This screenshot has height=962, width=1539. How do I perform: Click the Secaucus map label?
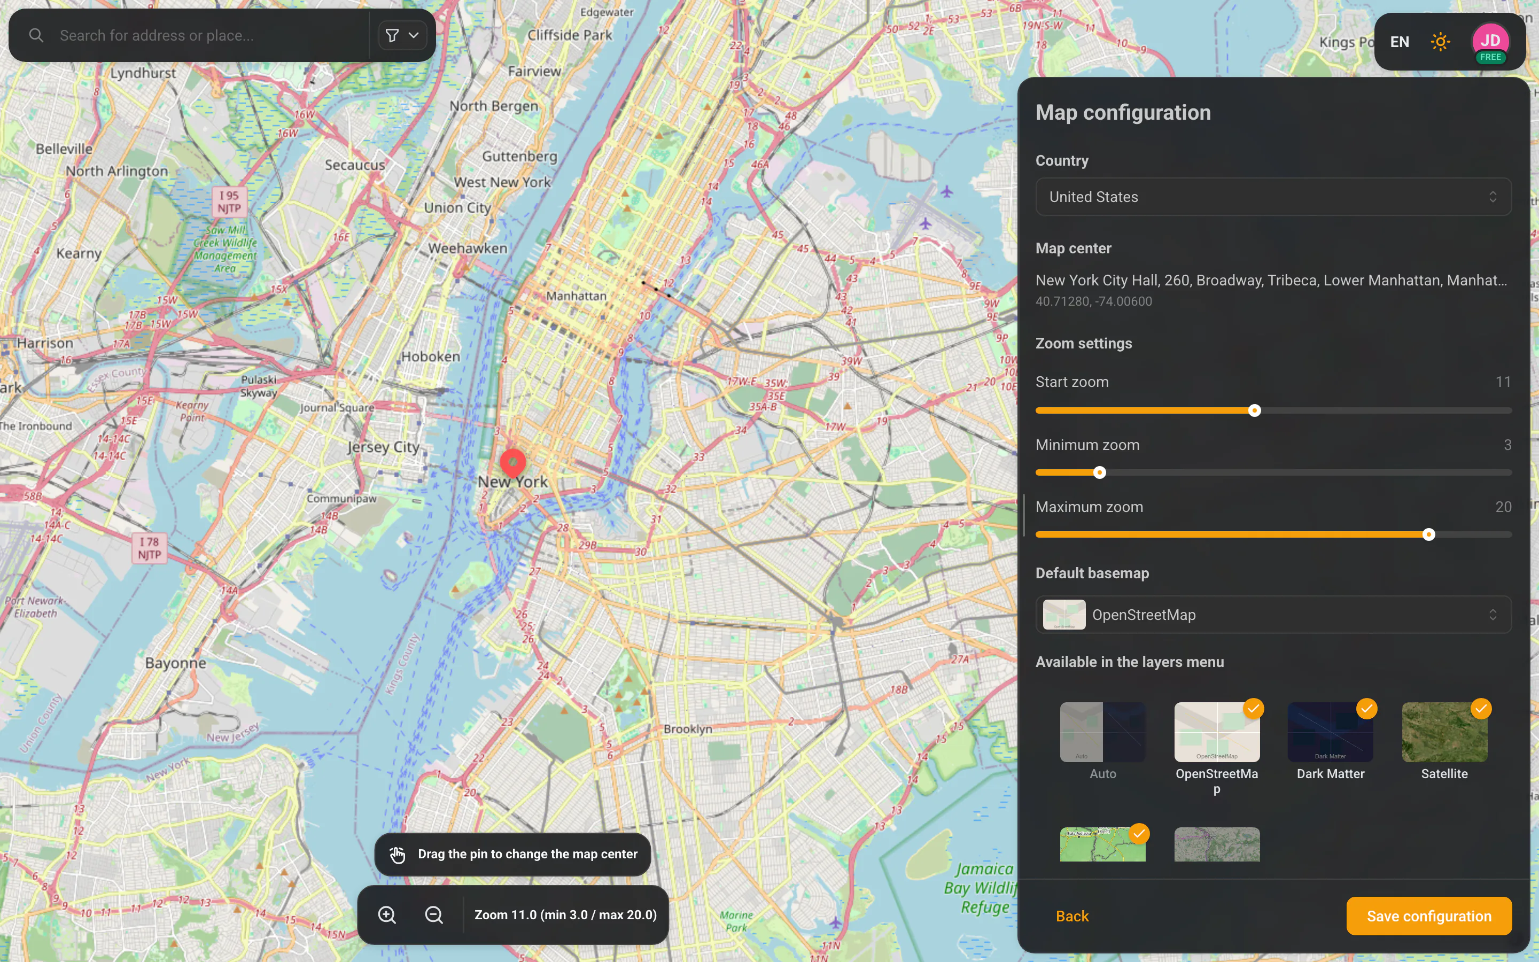(x=355, y=165)
